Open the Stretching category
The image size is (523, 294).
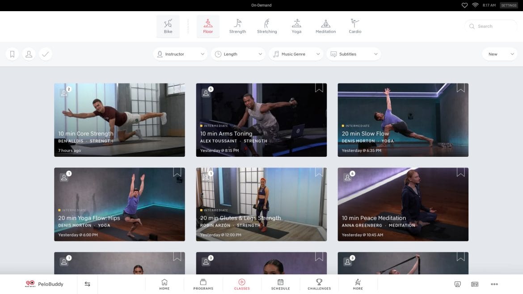[267, 26]
